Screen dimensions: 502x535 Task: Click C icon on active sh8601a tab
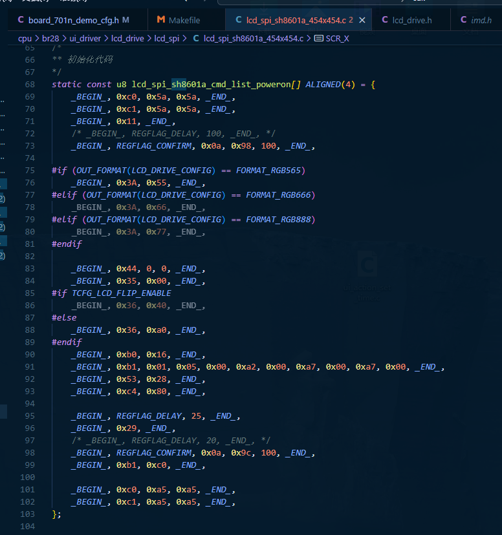[239, 20]
